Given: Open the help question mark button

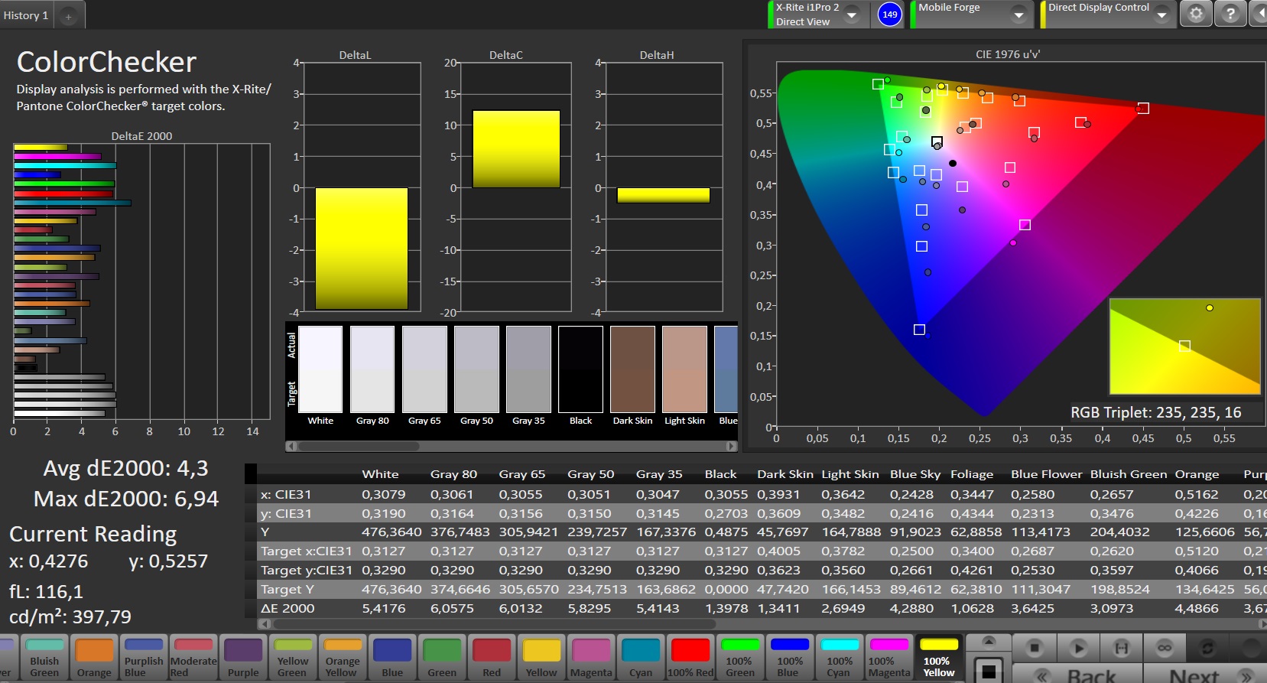Looking at the screenshot, I should click(1230, 14).
